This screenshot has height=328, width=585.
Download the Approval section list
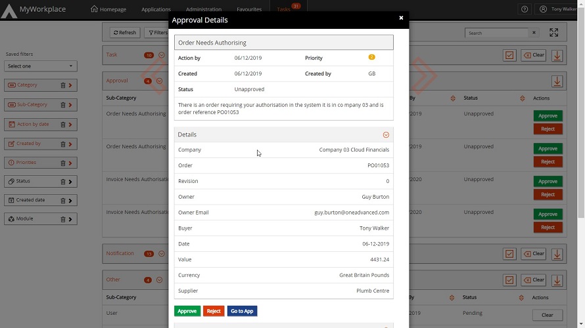pos(557,81)
